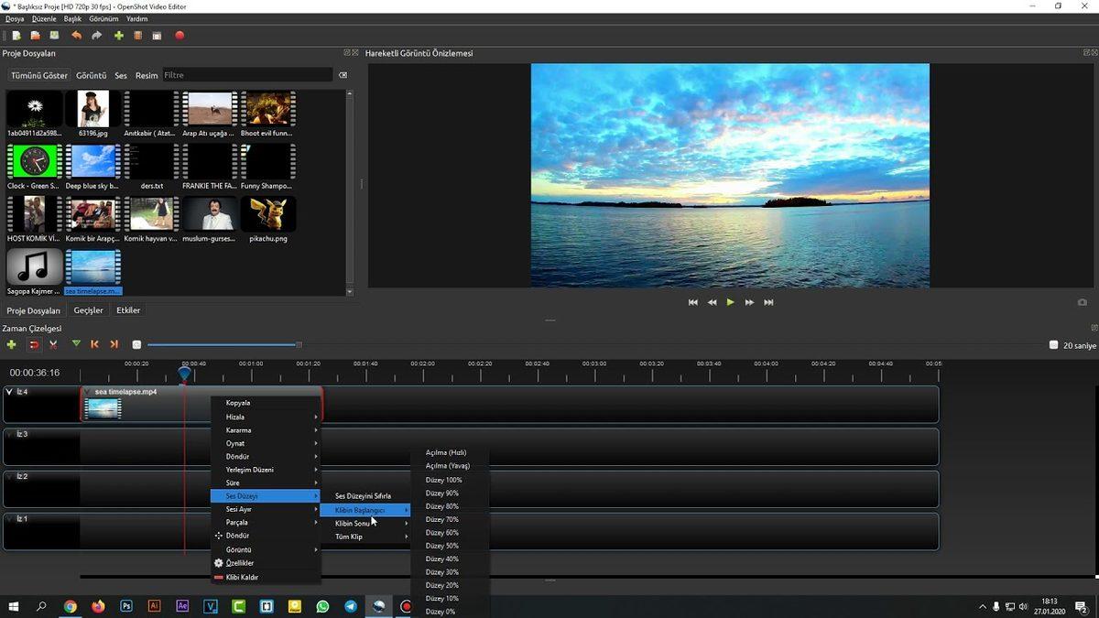
Task: Toggle the 20 saniye checkbox
Action: (1054, 344)
